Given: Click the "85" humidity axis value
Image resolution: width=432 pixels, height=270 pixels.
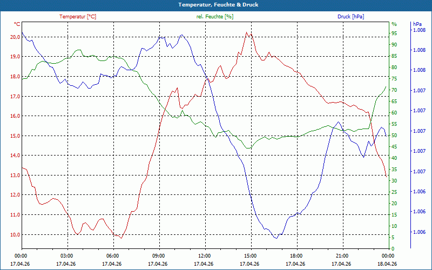Looking at the screenshot, I should [x=394, y=56].
